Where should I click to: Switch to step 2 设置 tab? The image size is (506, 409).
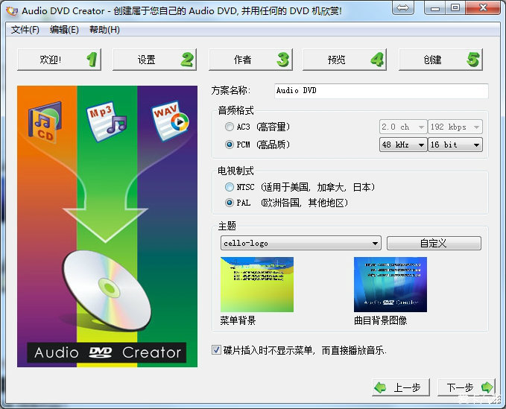coord(154,60)
